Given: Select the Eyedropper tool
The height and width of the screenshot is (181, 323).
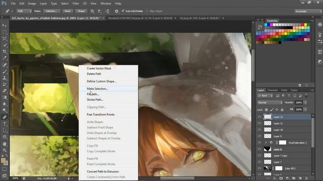Looking at the screenshot, I should tap(5, 58).
